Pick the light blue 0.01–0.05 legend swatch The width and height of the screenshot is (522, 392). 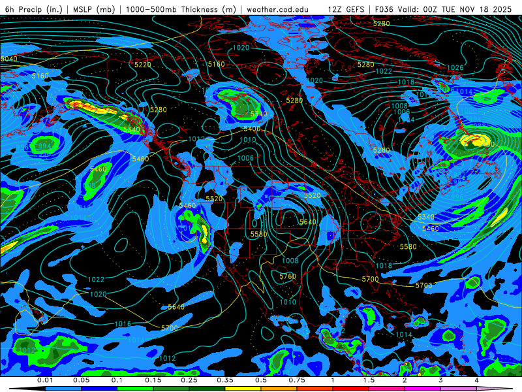point(63,389)
